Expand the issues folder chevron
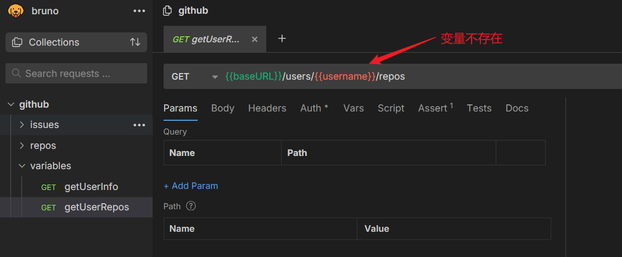 click(21, 125)
